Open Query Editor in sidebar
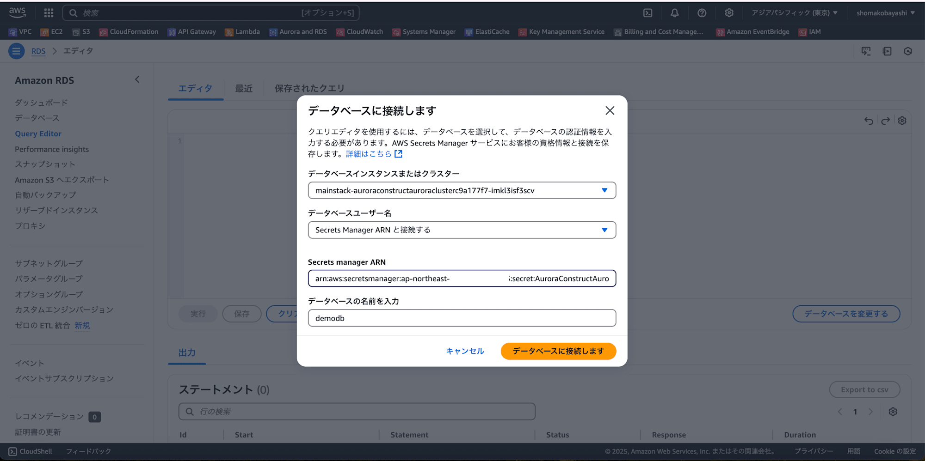 pos(38,133)
